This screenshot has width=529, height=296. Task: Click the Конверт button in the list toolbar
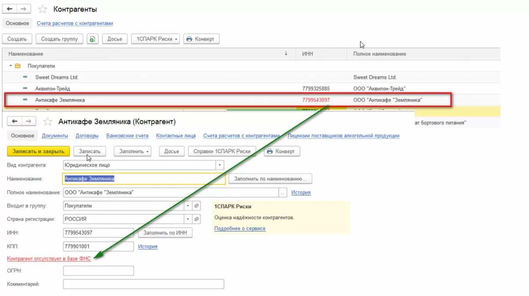pyautogui.click(x=201, y=39)
